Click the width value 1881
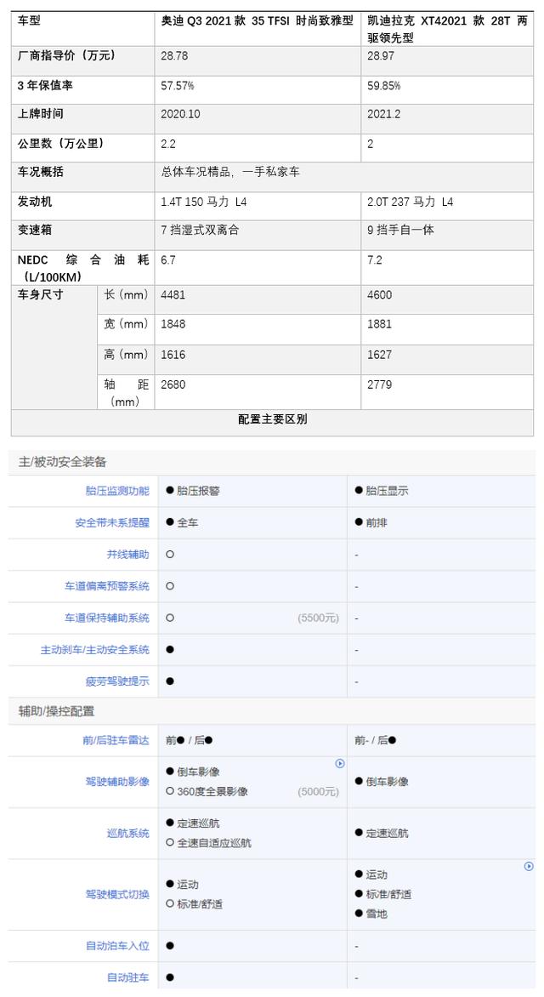The width and height of the screenshot is (544, 997). 379,324
